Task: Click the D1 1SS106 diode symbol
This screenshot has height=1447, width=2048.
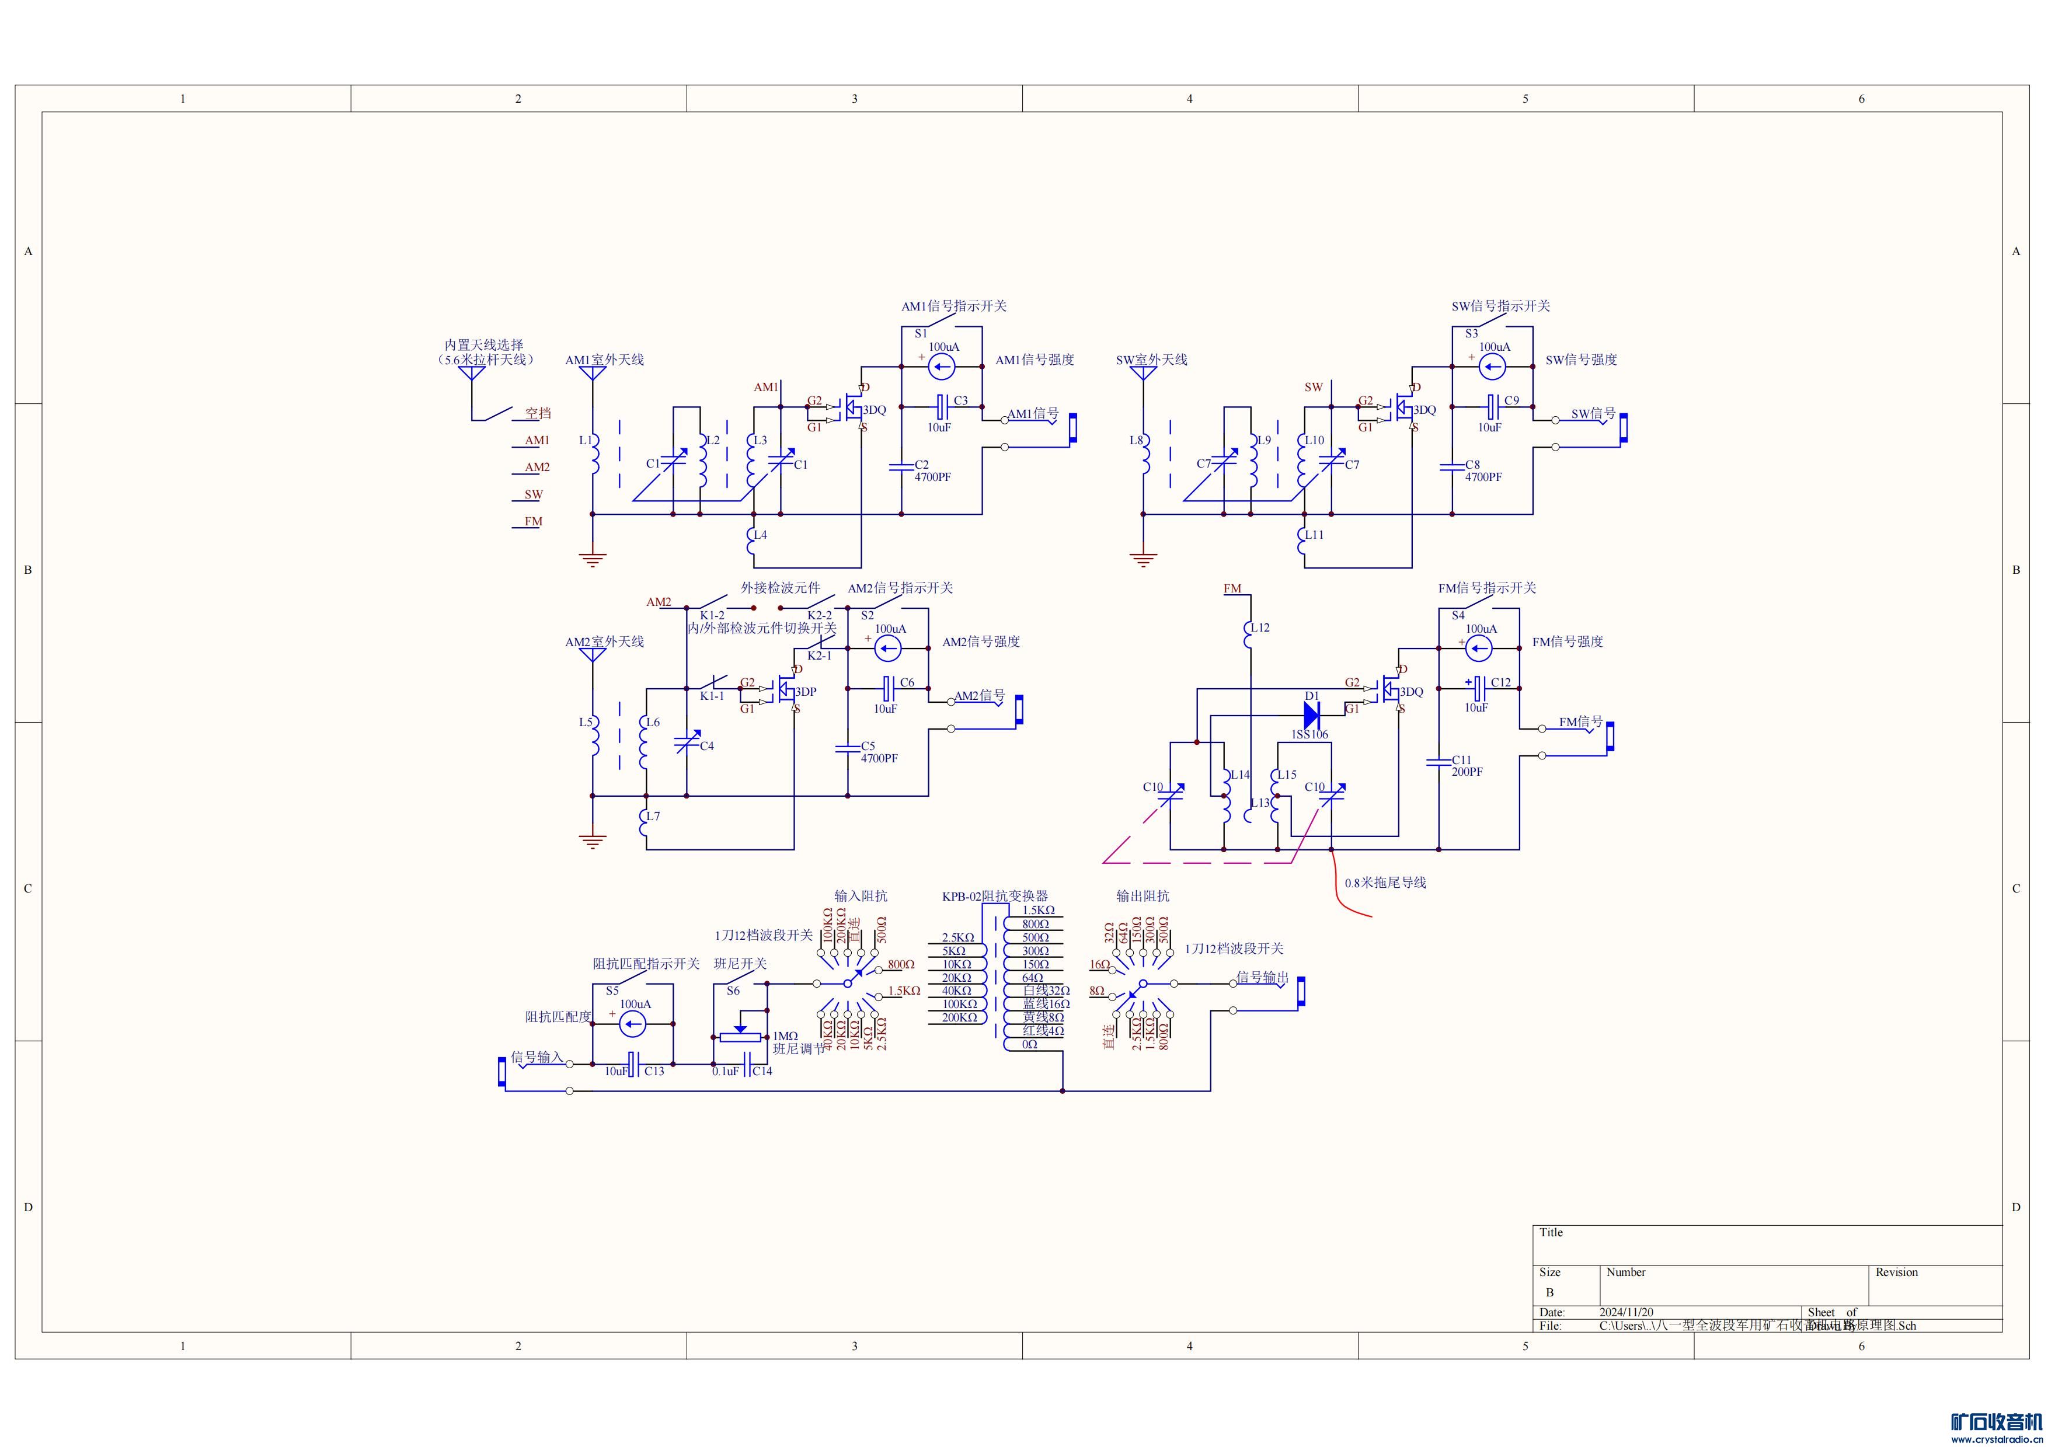Action: (x=1311, y=714)
